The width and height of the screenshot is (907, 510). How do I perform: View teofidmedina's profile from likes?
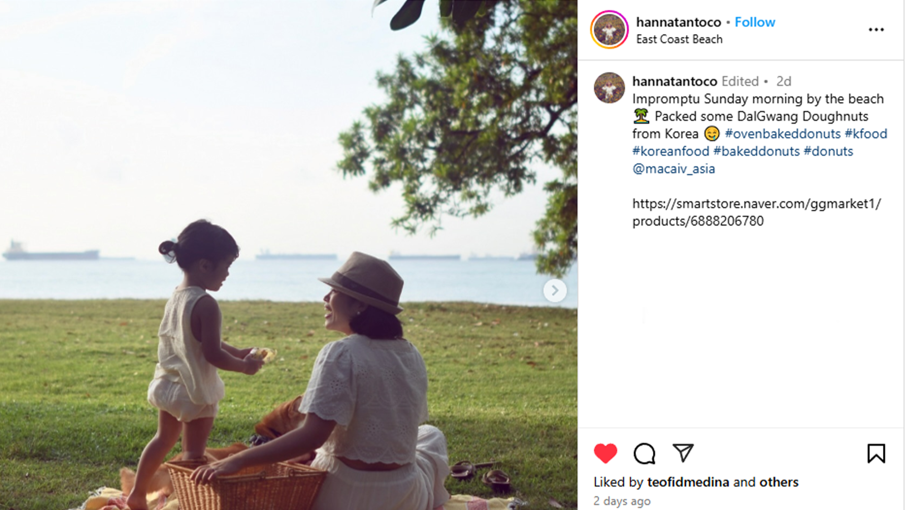688,482
